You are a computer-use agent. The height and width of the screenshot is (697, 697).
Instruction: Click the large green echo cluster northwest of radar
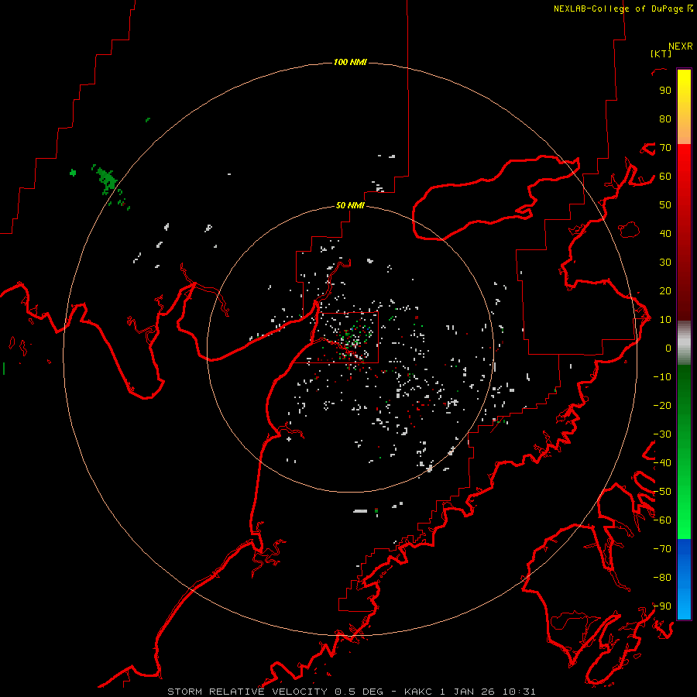107,179
